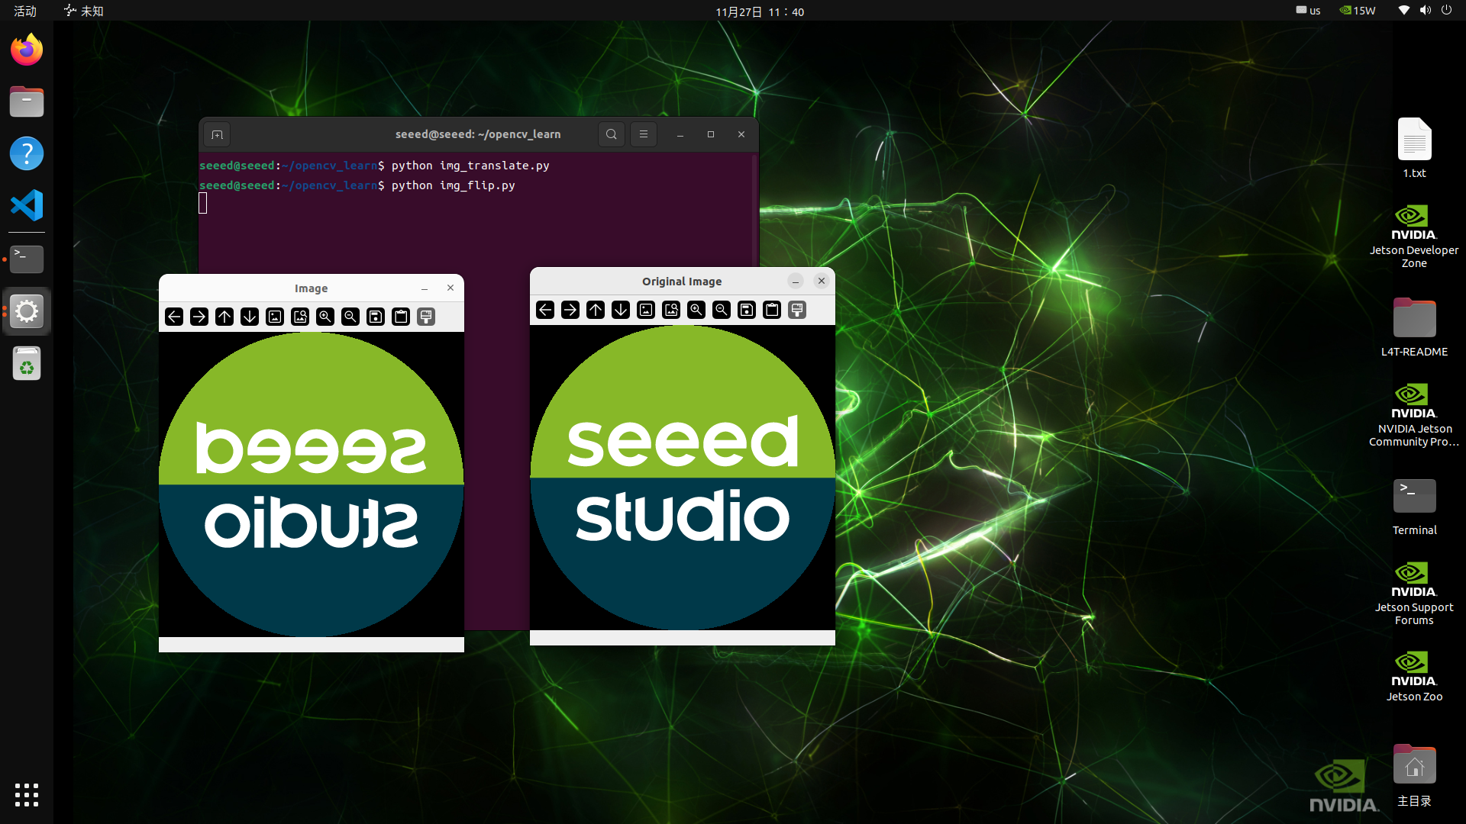Open network settings from Wi-Fi icon
This screenshot has height=824, width=1466.
coord(1403,11)
